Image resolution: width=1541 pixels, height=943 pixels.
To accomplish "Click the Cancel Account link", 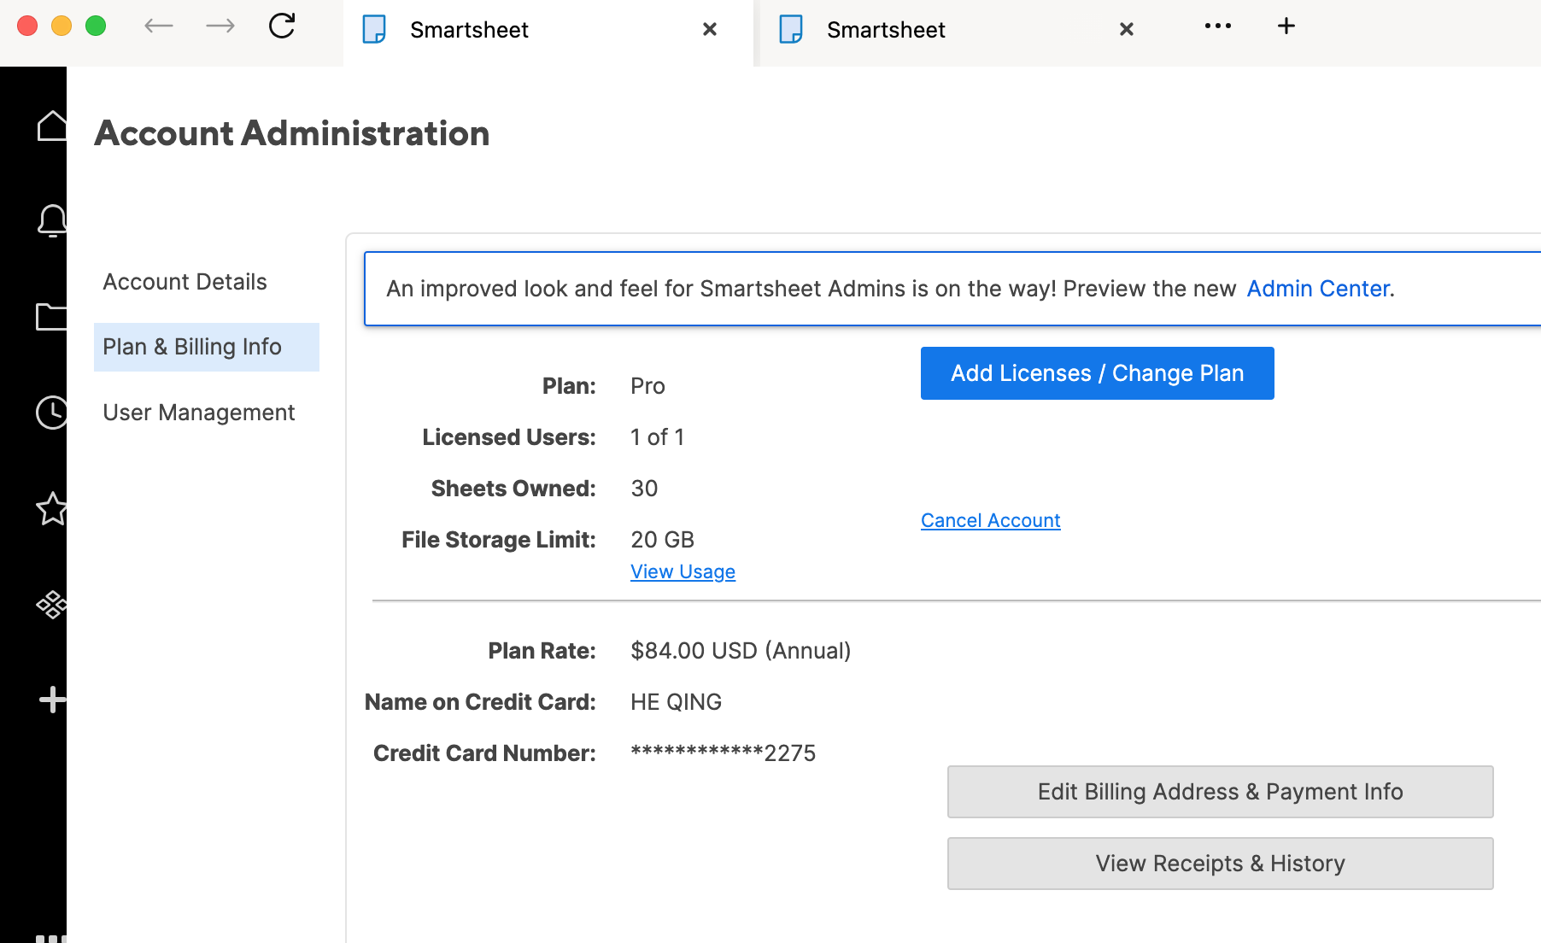I will tap(991, 520).
